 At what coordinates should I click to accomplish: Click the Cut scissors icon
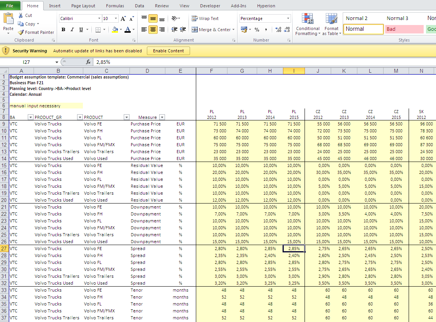click(20, 15)
